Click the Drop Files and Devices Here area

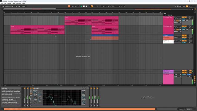pos(83,57)
